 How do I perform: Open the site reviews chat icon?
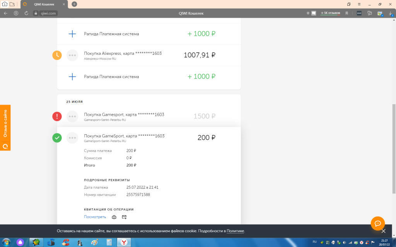(x=314, y=13)
